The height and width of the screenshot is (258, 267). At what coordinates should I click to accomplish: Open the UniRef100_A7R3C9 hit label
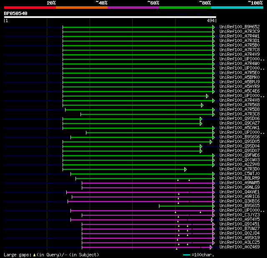click(239, 31)
